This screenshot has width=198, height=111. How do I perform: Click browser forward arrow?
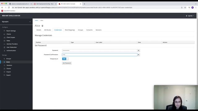coord(6,7)
